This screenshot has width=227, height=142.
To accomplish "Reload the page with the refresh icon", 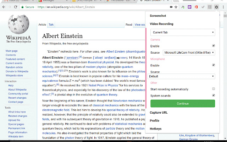I will (x=16, y=7).
